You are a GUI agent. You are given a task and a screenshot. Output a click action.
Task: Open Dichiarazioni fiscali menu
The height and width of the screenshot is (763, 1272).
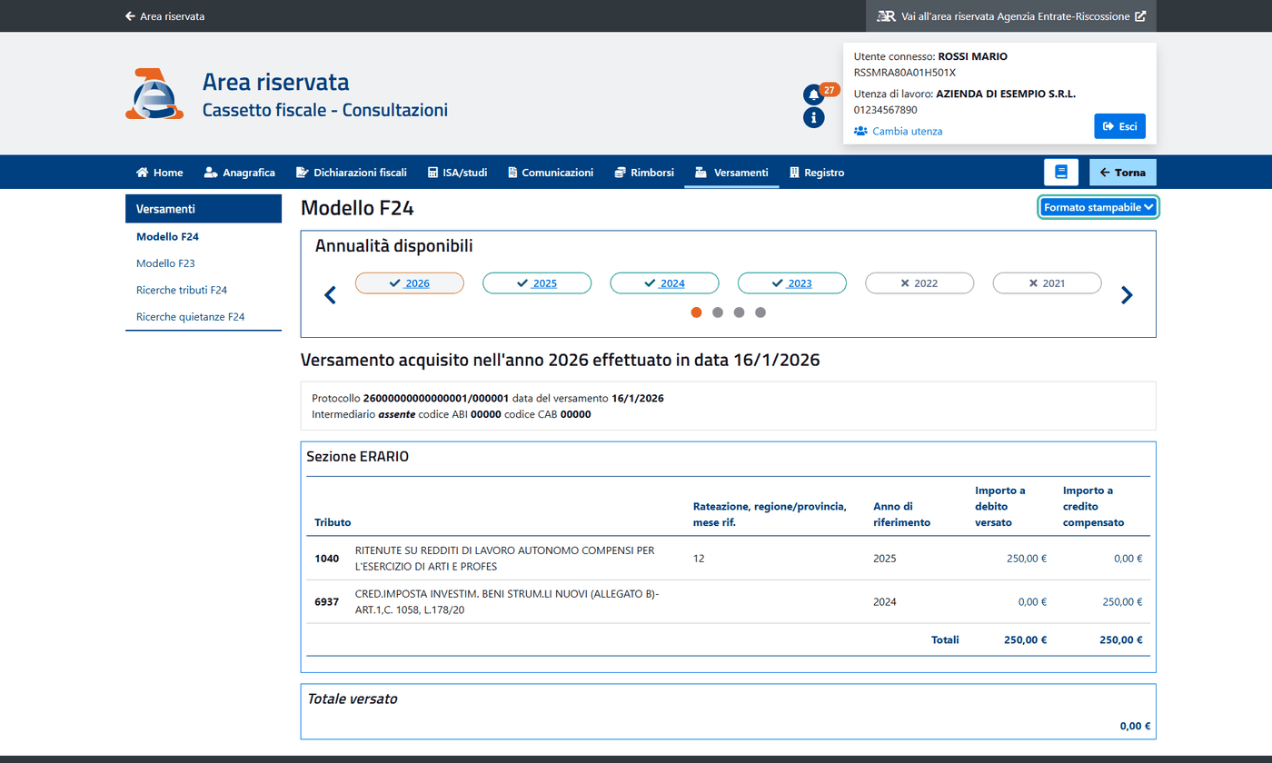352,173
